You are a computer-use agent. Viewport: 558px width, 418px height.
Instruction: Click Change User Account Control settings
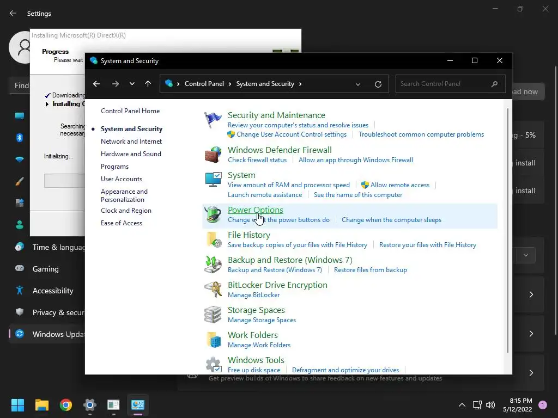(x=292, y=135)
